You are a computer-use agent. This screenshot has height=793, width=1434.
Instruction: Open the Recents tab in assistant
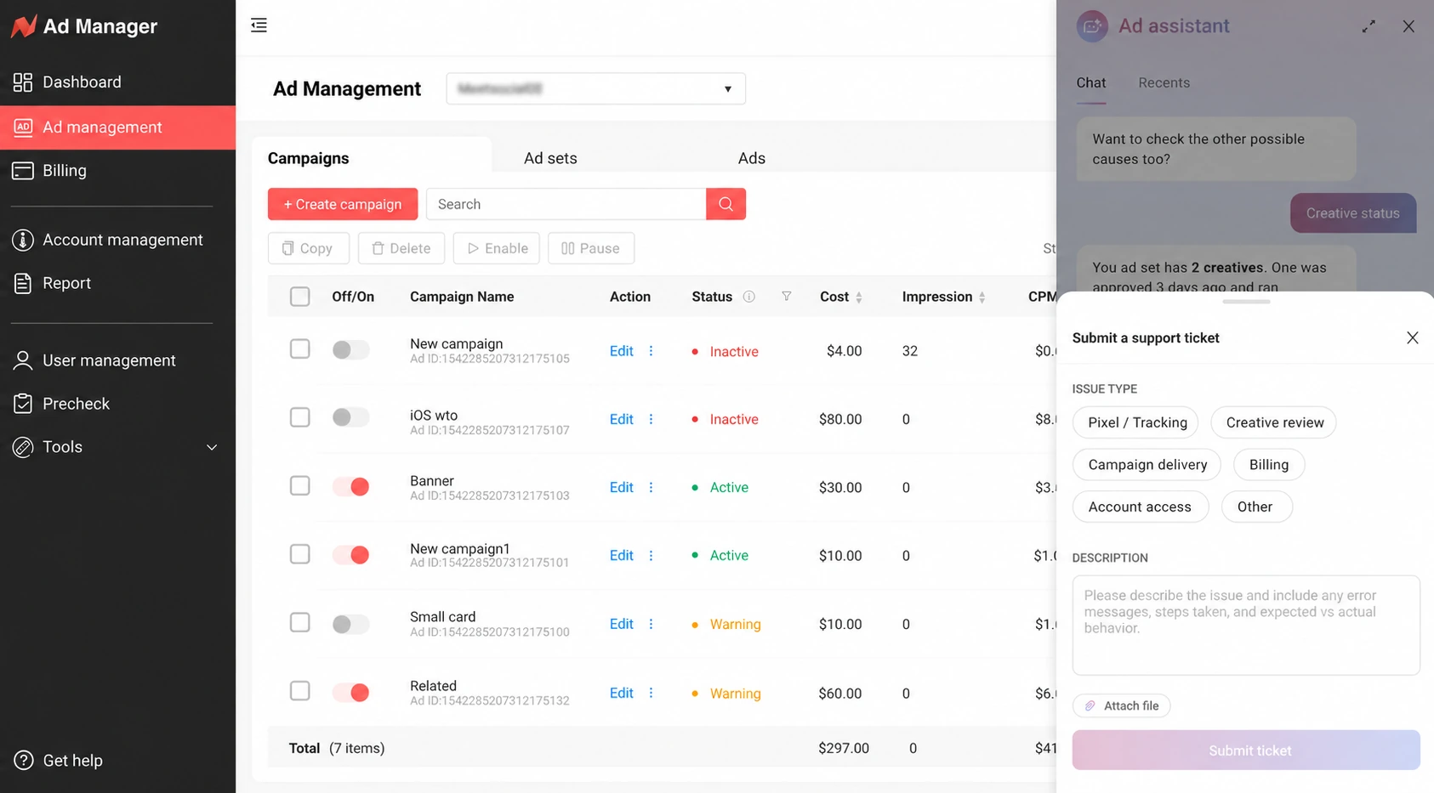coord(1164,82)
